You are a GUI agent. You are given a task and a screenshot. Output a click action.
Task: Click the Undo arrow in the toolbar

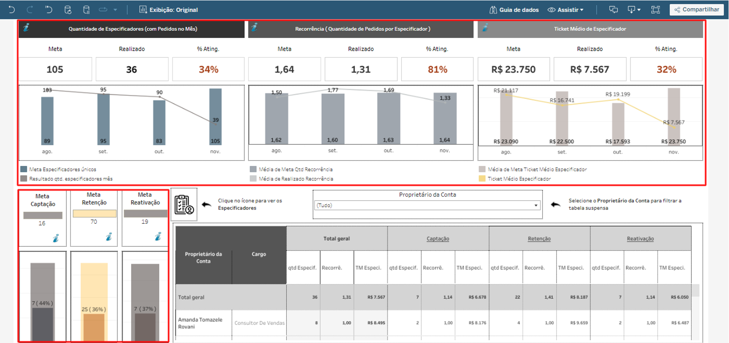tap(12, 9)
